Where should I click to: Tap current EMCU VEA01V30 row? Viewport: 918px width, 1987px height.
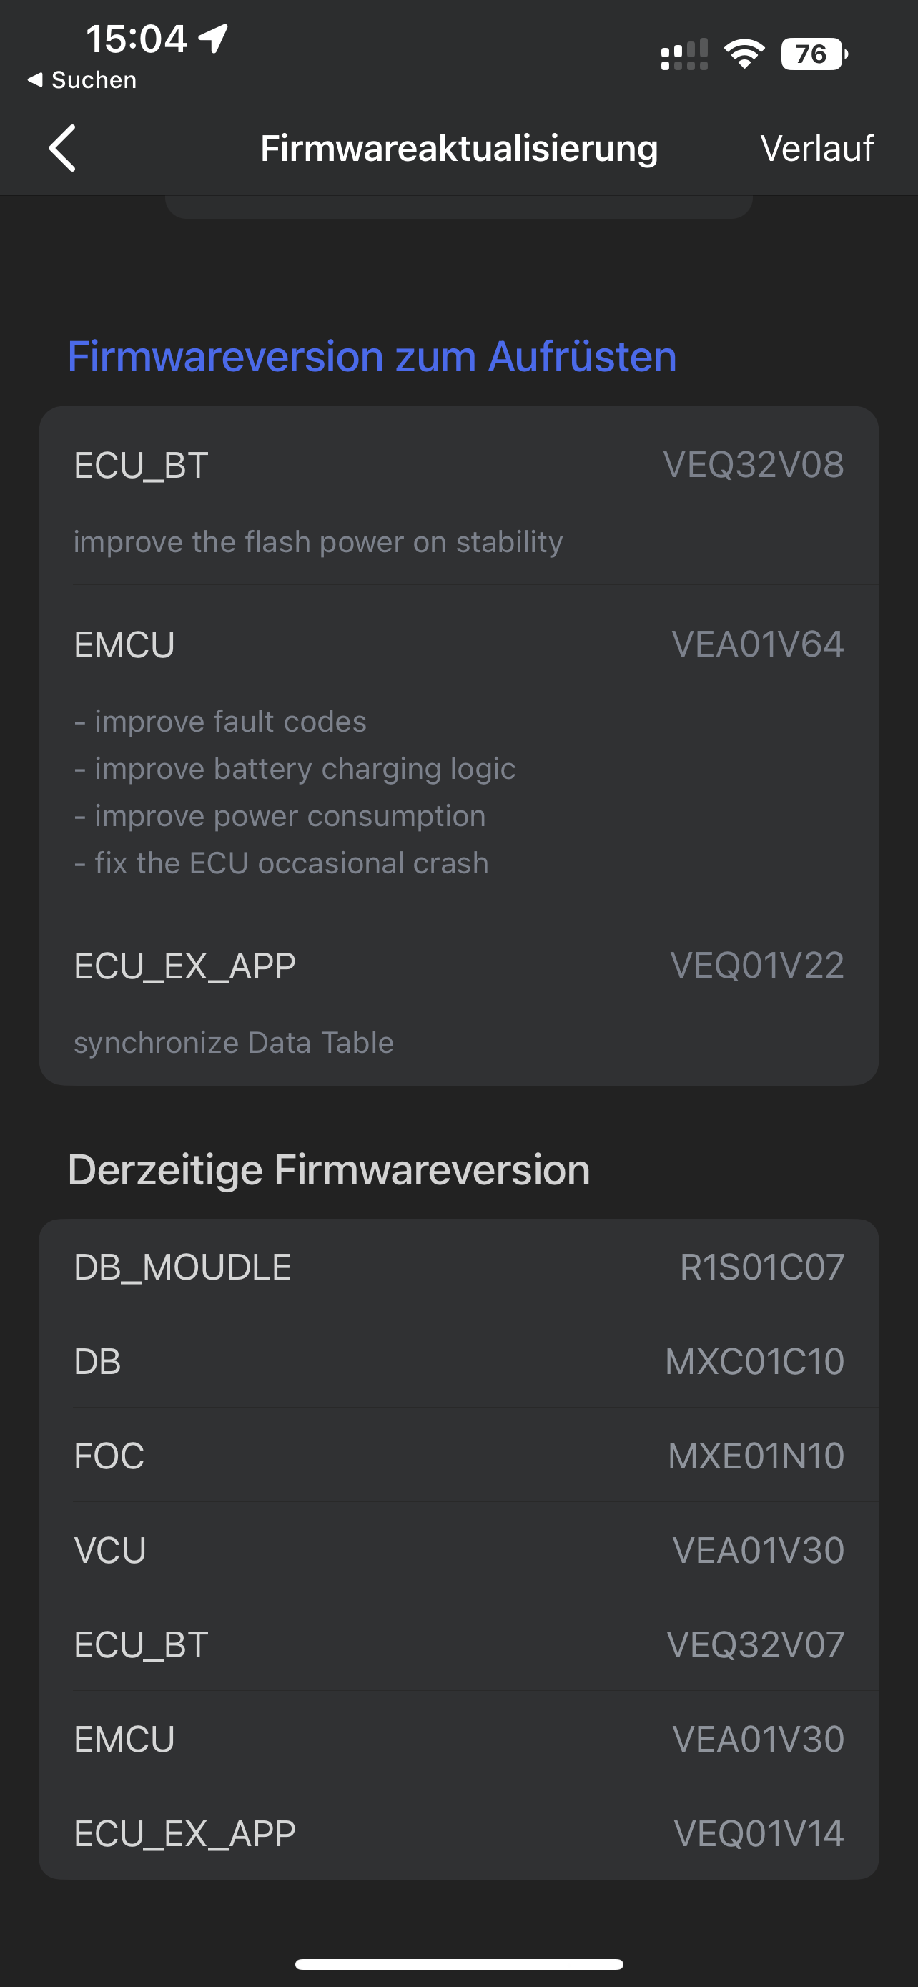point(458,1739)
